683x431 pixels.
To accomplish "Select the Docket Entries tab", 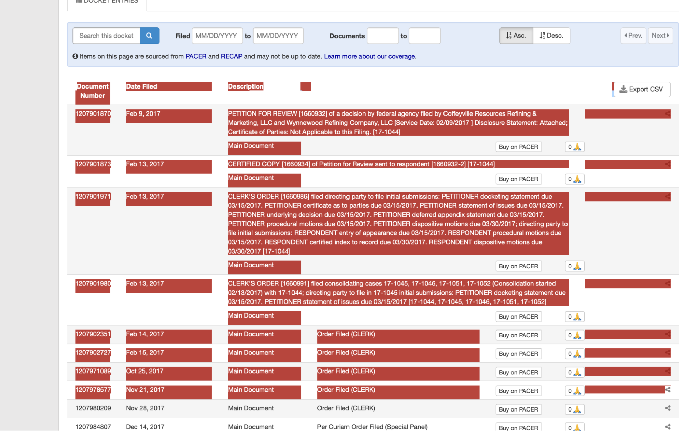I will [x=106, y=2].
